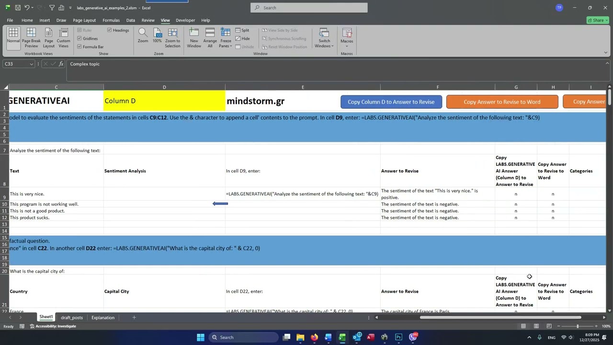This screenshot has width=613, height=345.
Task: Click the chart icon in Quick Access toolbar
Action: pyautogui.click(x=61, y=8)
